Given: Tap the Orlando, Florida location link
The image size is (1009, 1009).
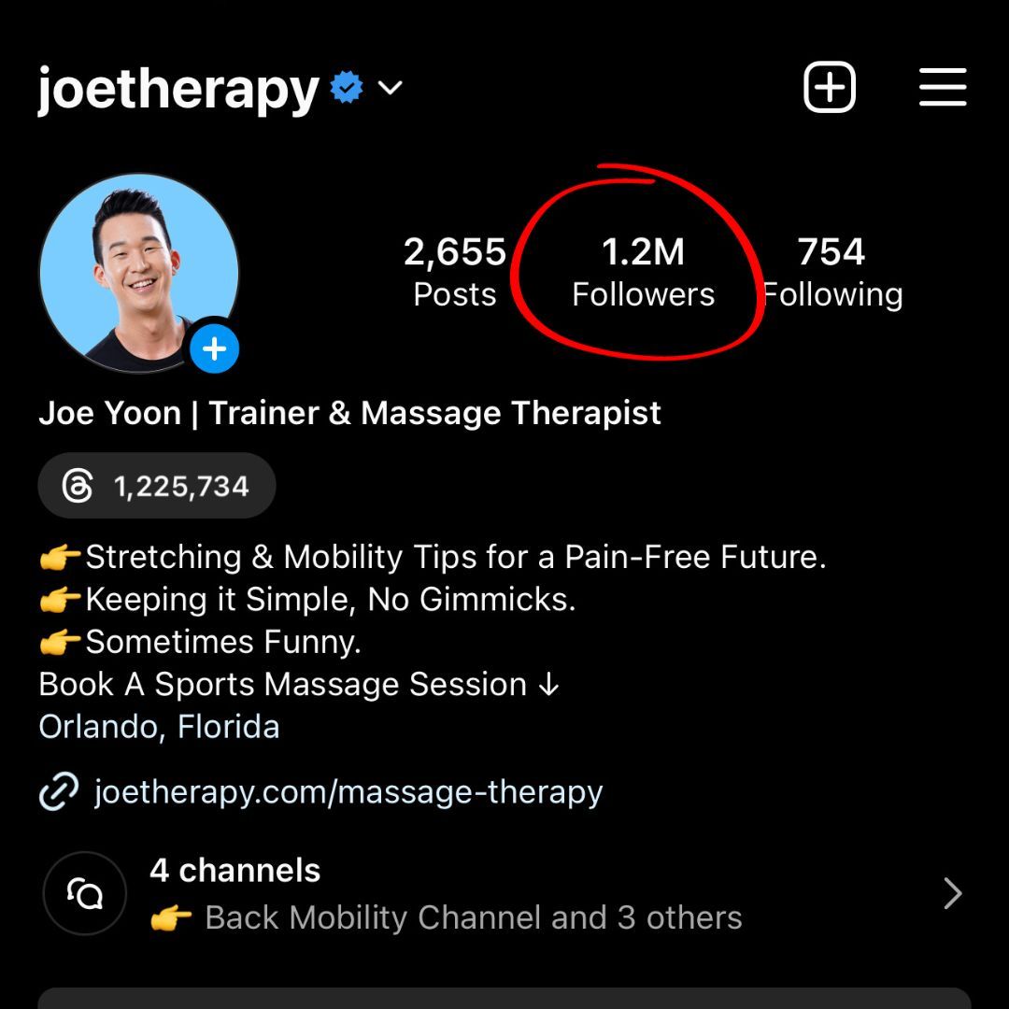Looking at the screenshot, I should click(159, 727).
